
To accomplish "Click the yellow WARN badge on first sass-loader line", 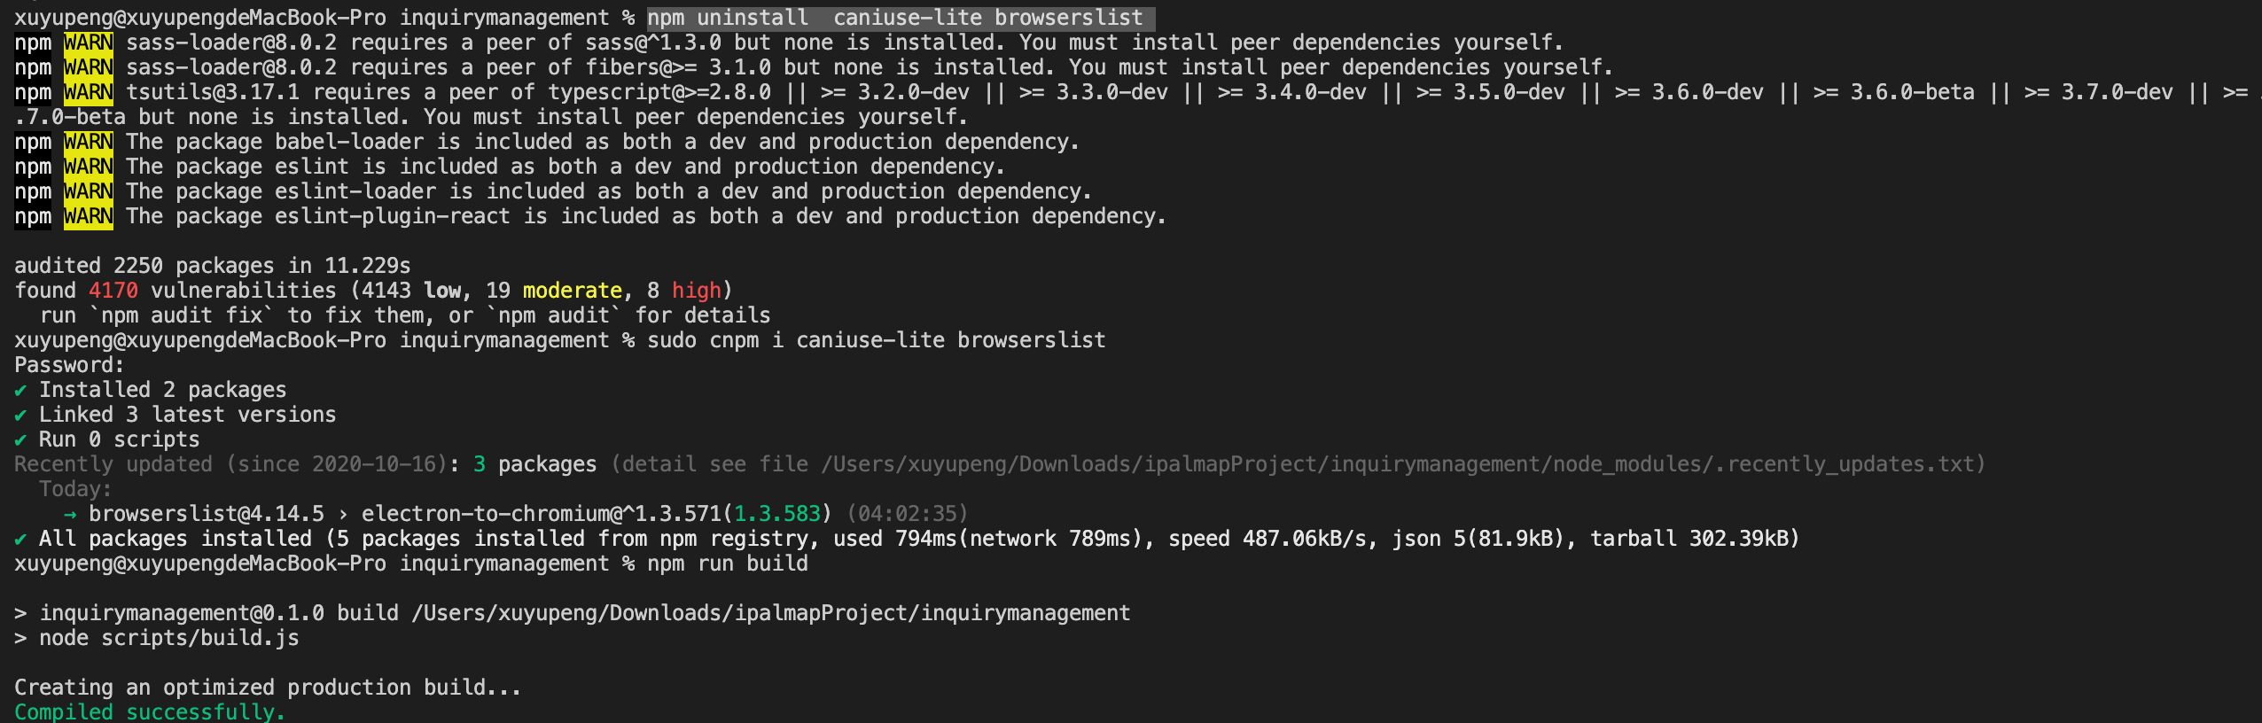I will click(89, 43).
